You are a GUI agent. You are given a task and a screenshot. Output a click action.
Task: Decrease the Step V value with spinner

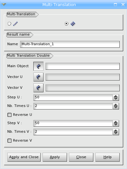coord(116,124)
